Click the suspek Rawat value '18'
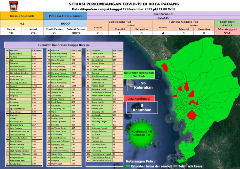Viewport: 240px width, 169px height. coord(11,33)
